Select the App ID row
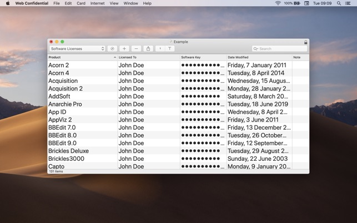357x223 pixels. 178,112
